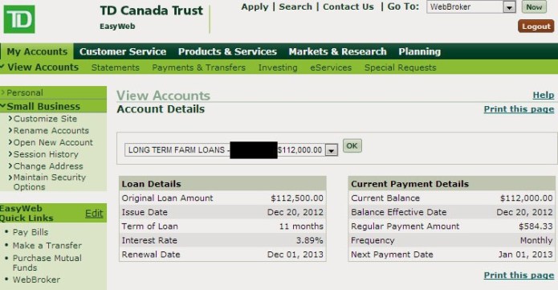Viewport: 558px width, 290px height.
Task: Open the Statements submenu
Action: [x=116, y=67]
